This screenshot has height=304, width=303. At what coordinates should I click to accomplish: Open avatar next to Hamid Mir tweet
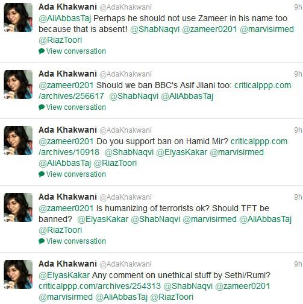18,141
